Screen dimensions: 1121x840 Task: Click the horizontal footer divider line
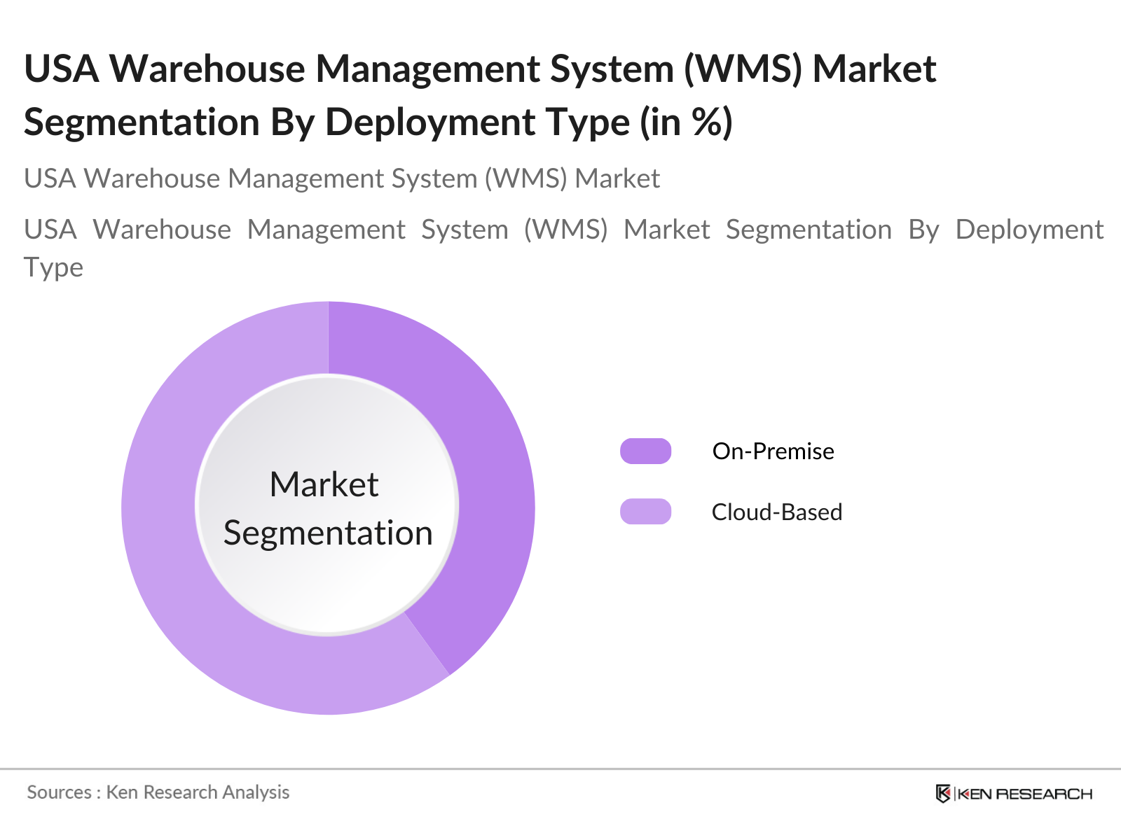click(560, 769)
